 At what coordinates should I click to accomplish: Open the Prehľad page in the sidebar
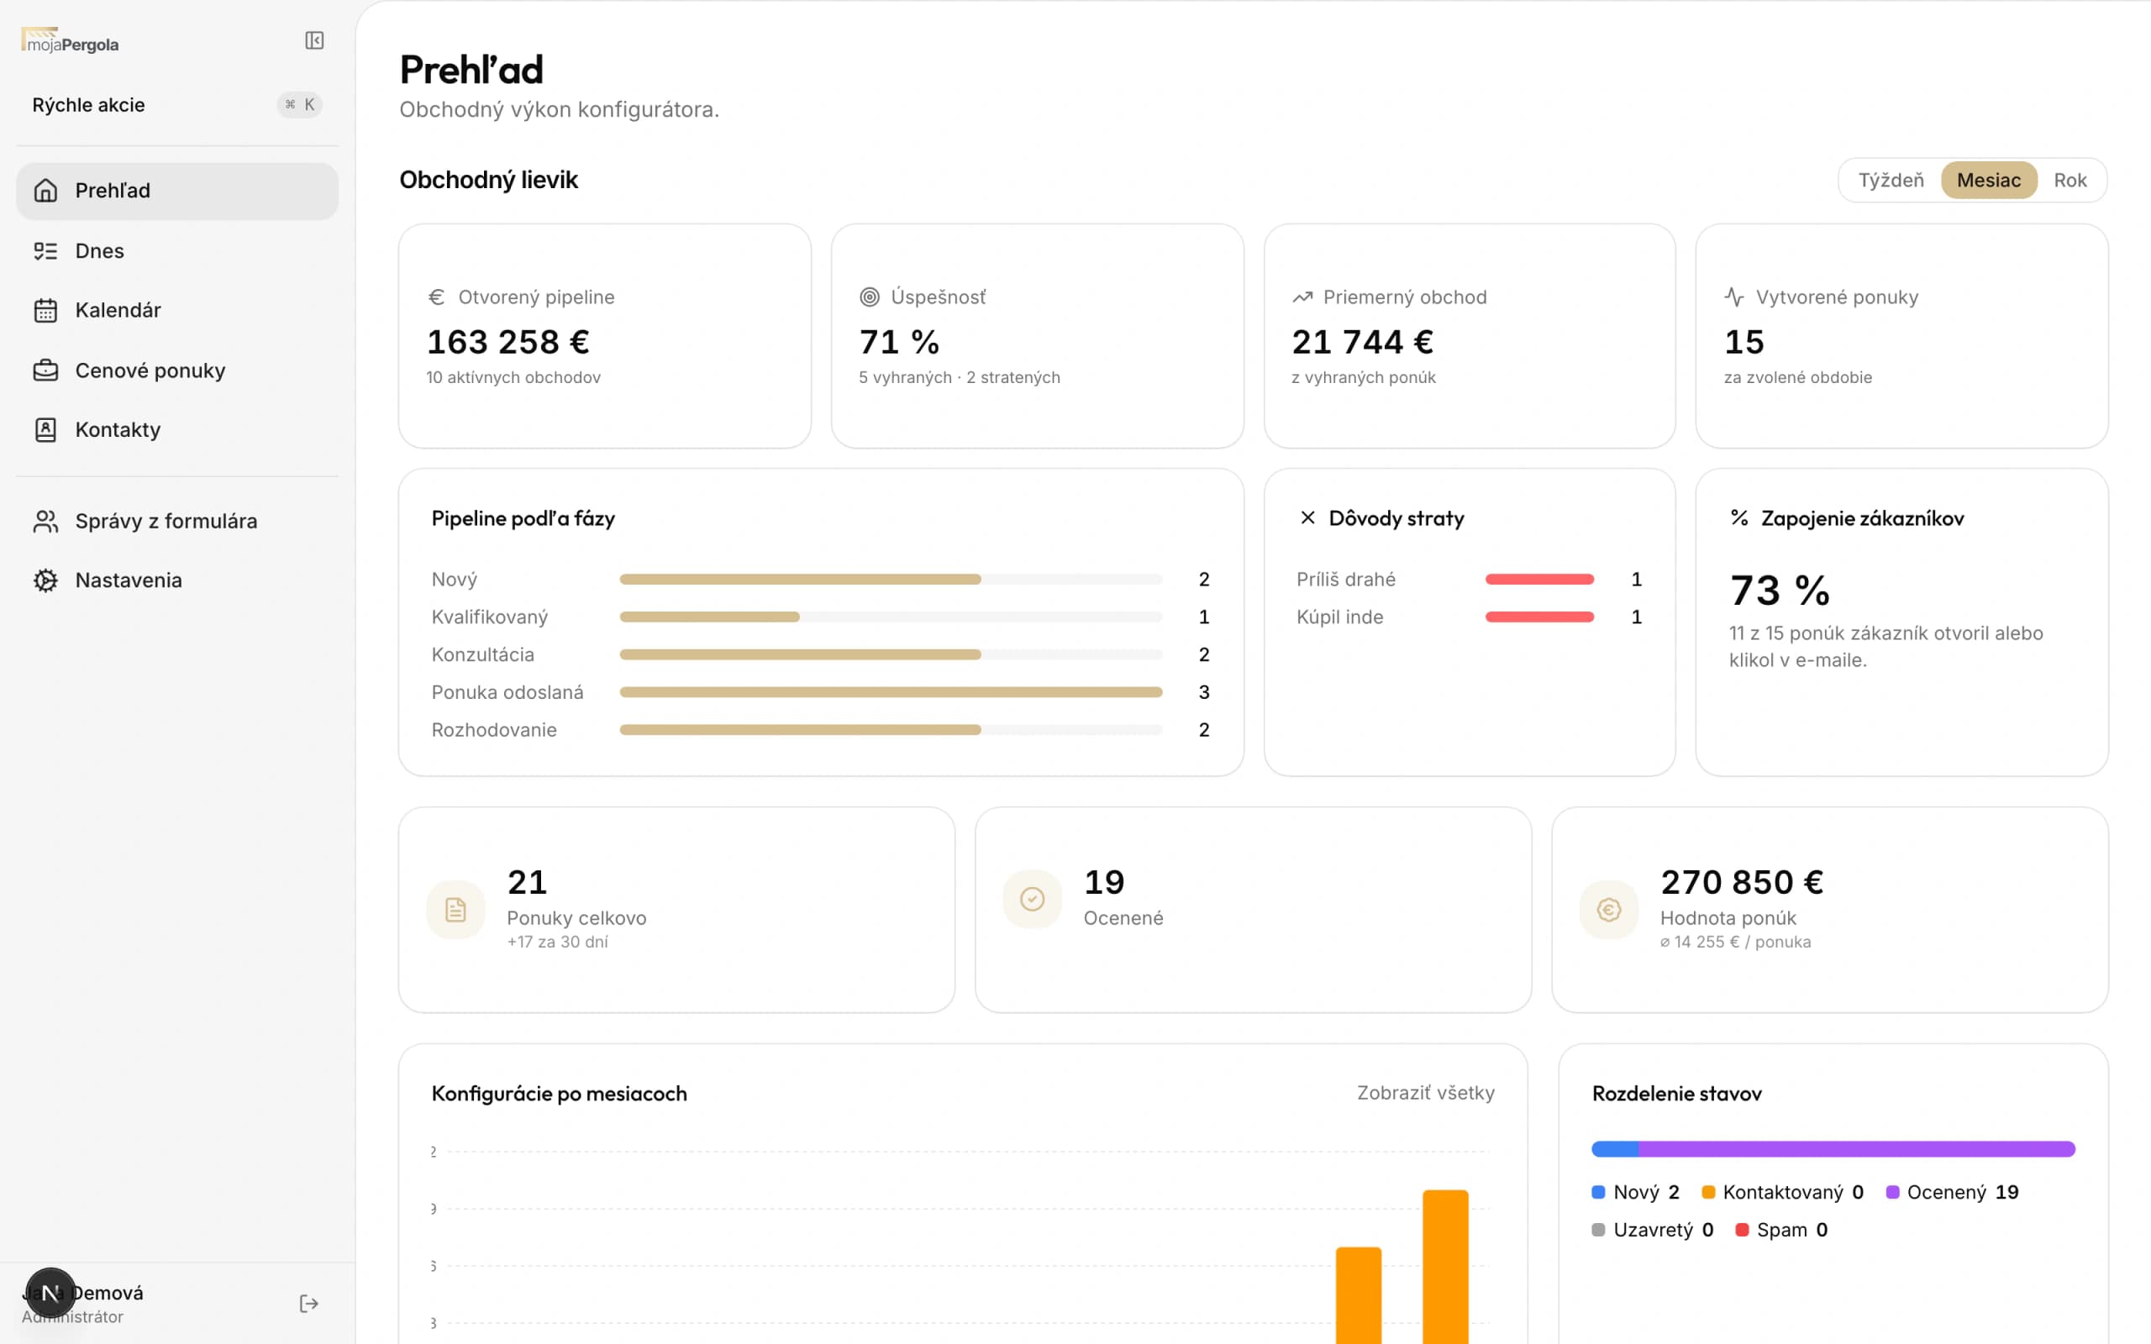click(177, 190)
